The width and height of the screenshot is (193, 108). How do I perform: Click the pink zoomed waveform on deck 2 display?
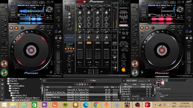(x=162, y=19)
